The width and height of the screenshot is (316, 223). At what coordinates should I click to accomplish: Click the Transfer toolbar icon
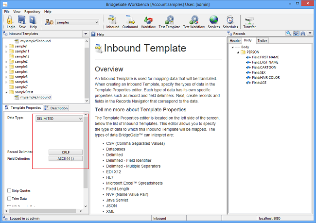249,20
